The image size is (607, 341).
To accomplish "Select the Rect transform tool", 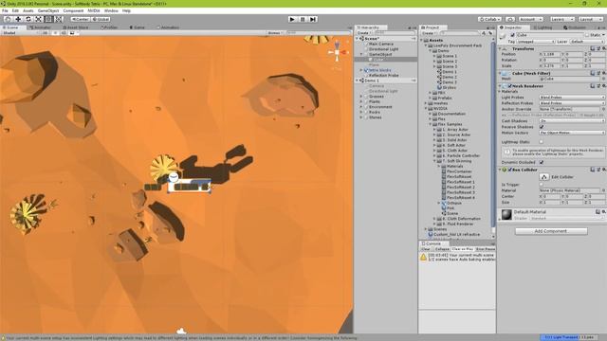I will pyautogui.click(x=48, y=19).
